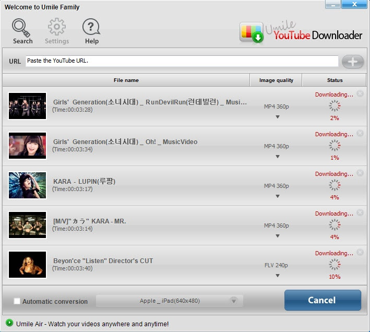Click the spinner for KARA LUPIN download

click(x=335, y=185)
